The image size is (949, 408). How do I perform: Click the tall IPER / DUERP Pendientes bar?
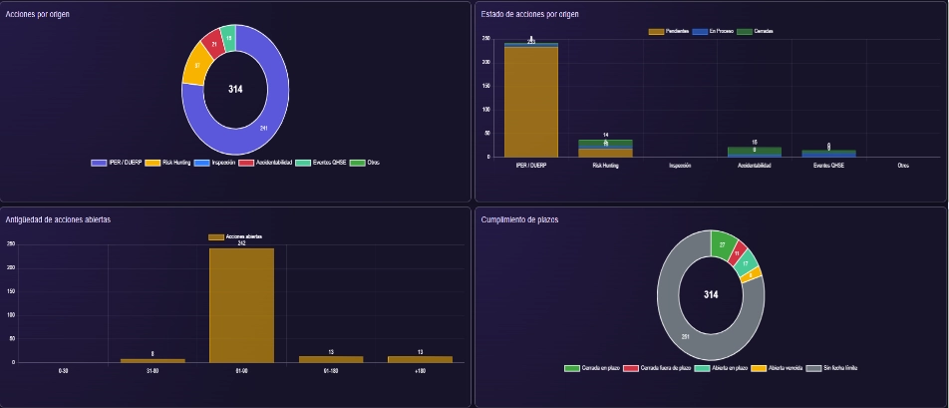(531, 102)
